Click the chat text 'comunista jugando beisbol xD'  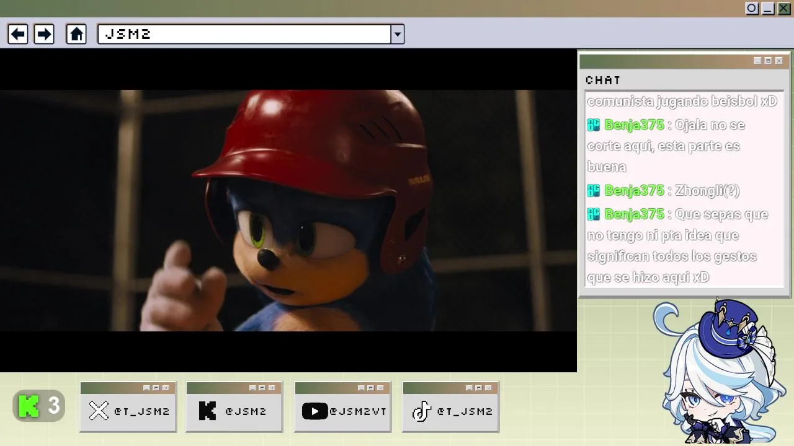point(682,101)
